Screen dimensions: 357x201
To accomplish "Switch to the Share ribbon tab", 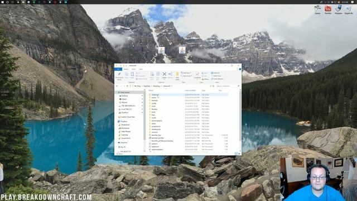I will (134, 69).
